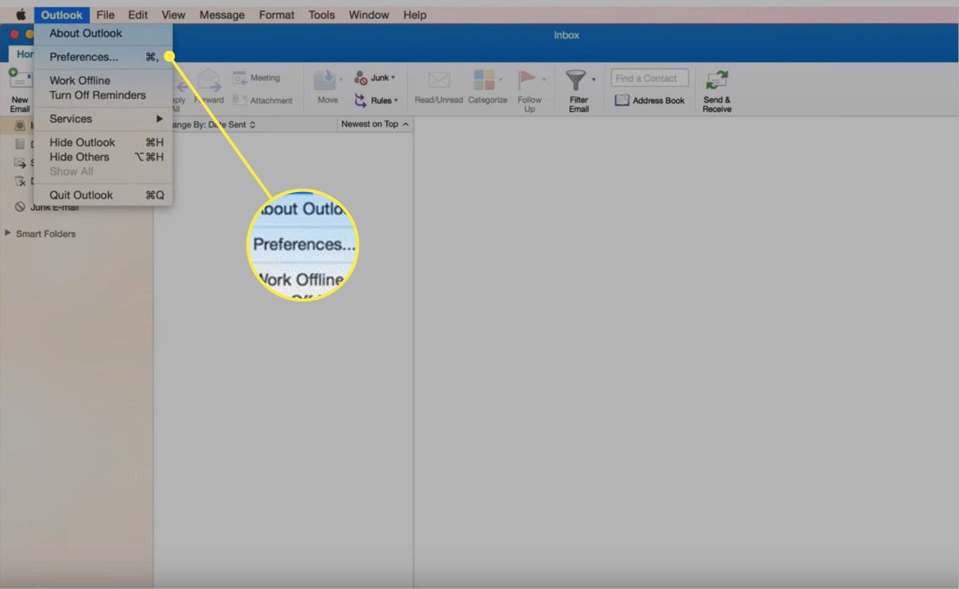Click the Attachment button

[x=263, y=100]
